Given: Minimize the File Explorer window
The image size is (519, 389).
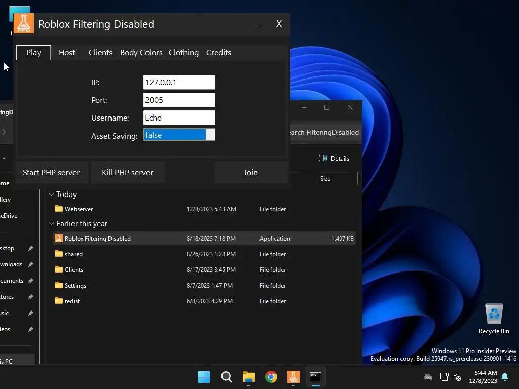Looking at the screenshot, I should coord(304,107).
